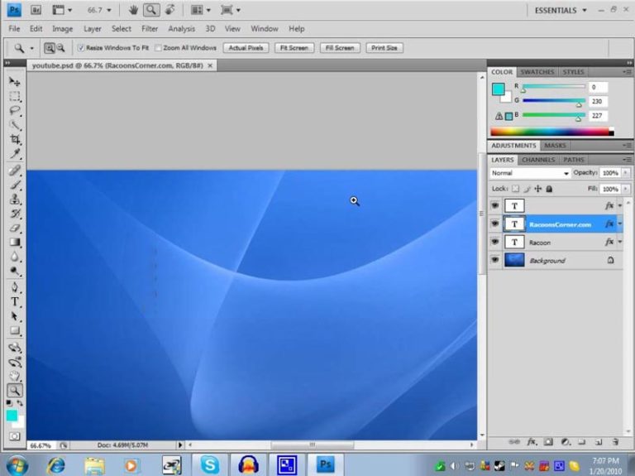Switch to the Channels tab
635x476 pixels.
(x=538, y=160)
